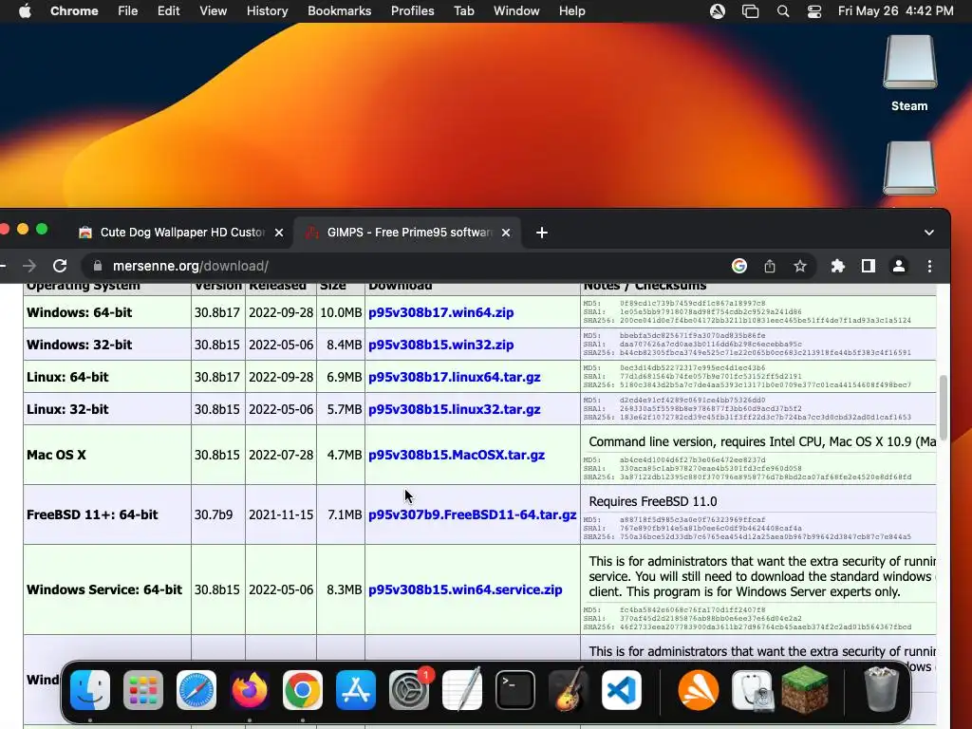Open the Help menu

pyautogui.click(x=571, y=11)
